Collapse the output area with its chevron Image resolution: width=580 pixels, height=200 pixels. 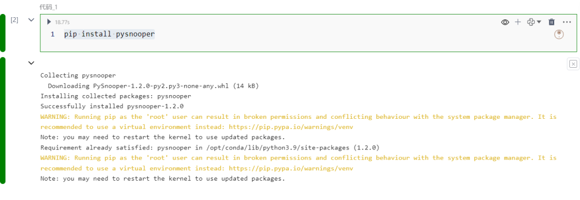32,63
